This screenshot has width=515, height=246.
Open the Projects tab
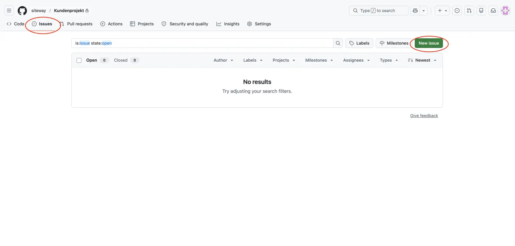click(142, 24)
